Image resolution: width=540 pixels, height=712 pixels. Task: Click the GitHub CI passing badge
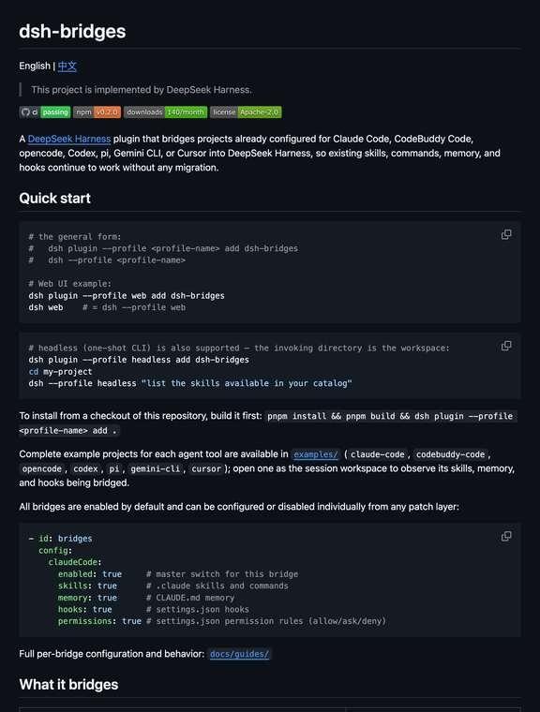coord(45,112)
